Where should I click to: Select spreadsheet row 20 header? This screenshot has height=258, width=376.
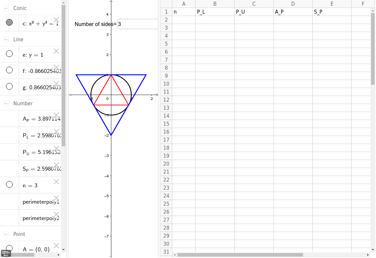pos(166,164)
